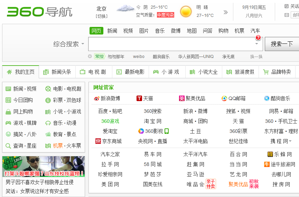Click the red Tmall T icon

click(x=139, y=98)
